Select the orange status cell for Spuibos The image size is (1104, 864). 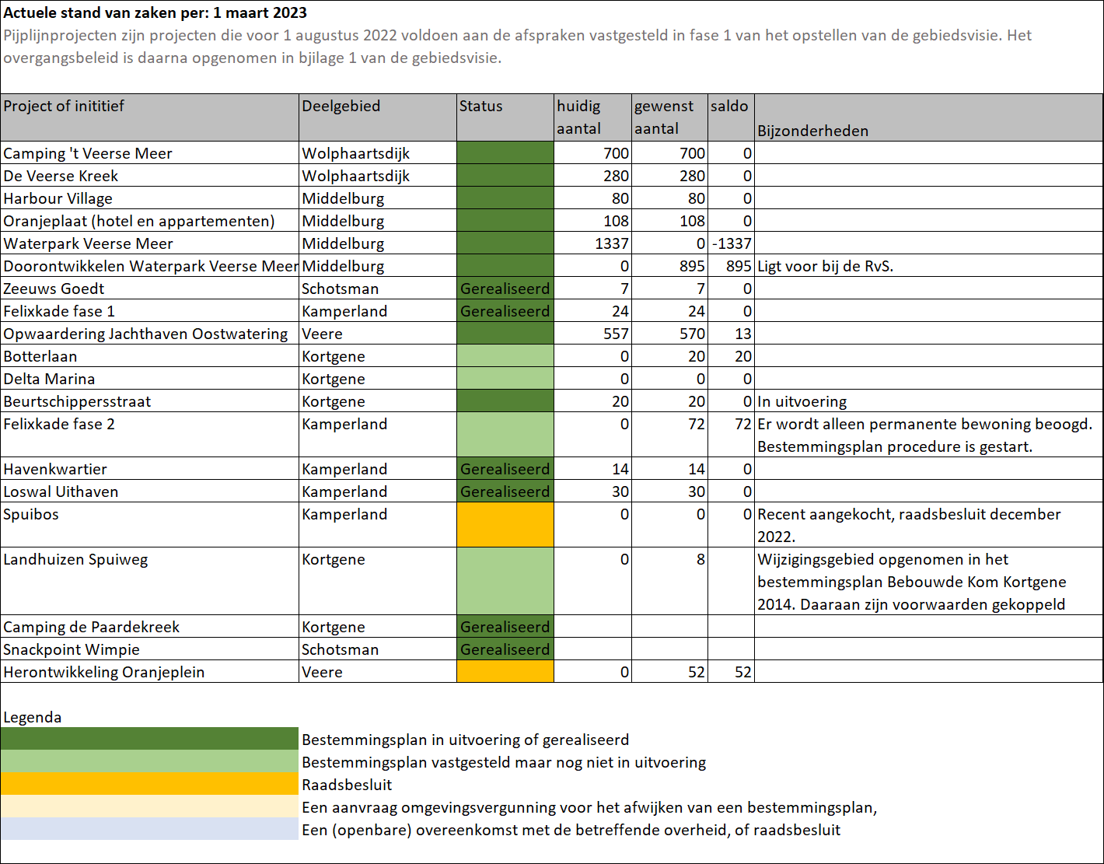(505, 525)
